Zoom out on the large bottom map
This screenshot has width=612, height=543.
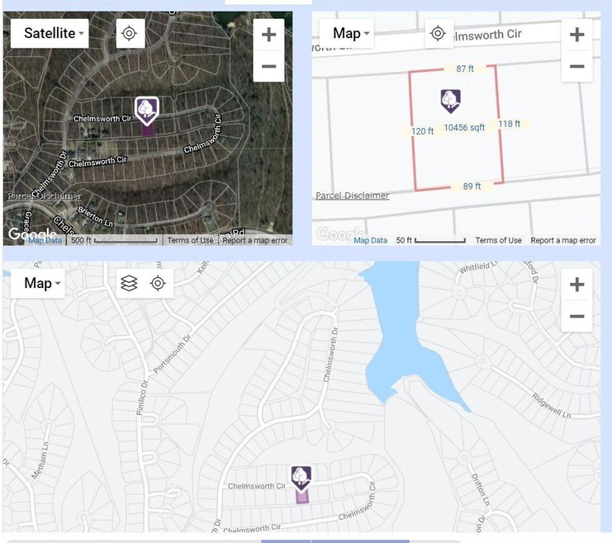pyautogui.click(x=576, y=316)
